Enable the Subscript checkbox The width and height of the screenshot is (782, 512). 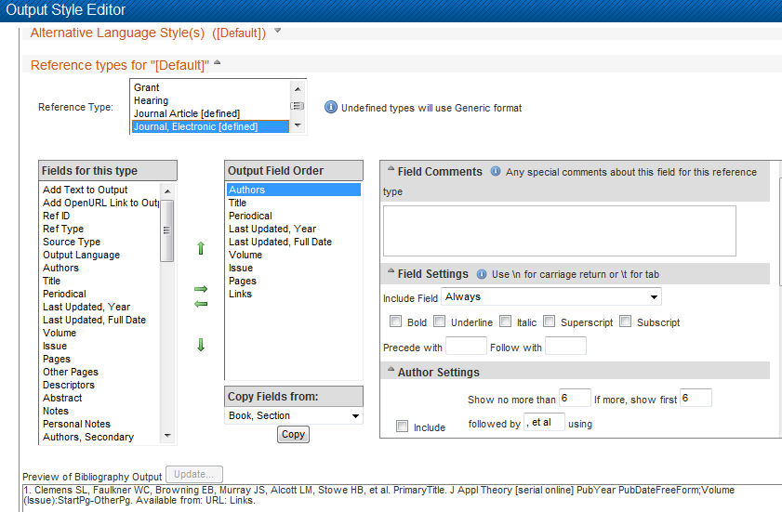626,322
